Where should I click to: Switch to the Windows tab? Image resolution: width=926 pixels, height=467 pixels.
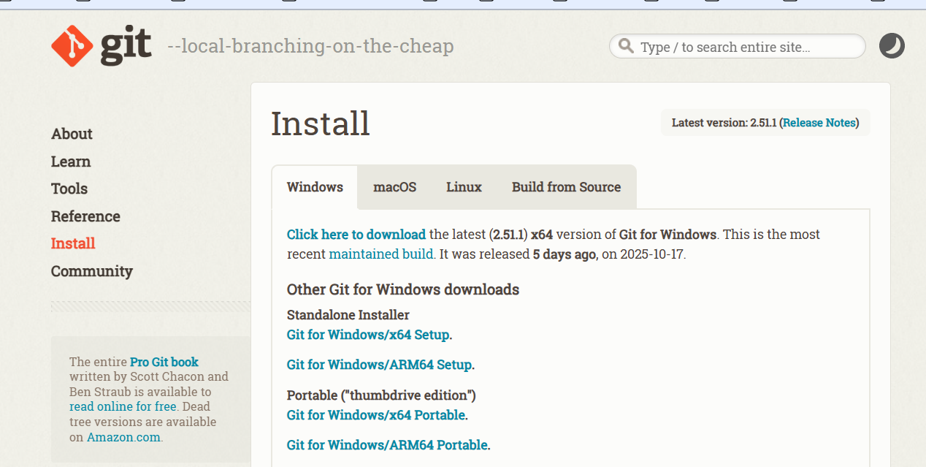315,187
